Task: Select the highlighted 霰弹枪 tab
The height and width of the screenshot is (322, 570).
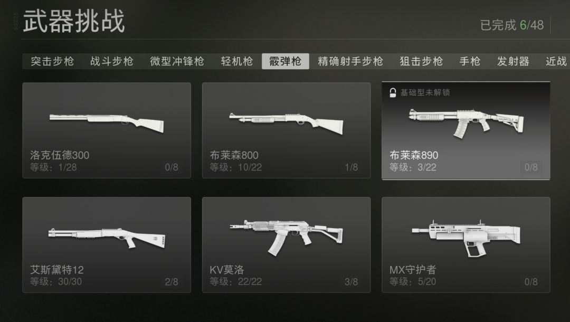Action: pos(286,61)
